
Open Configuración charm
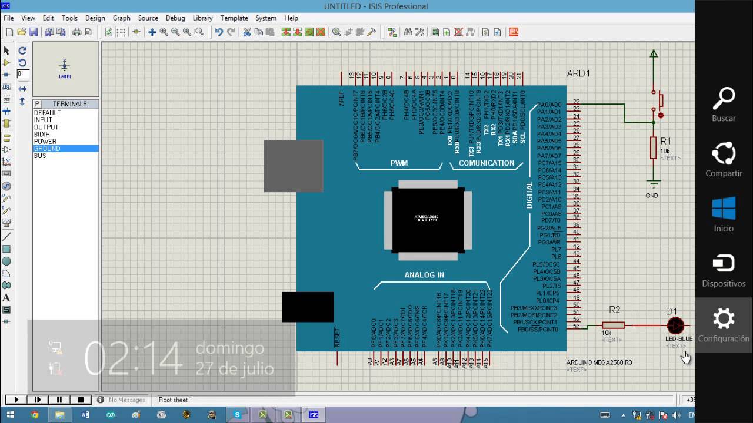724,325
